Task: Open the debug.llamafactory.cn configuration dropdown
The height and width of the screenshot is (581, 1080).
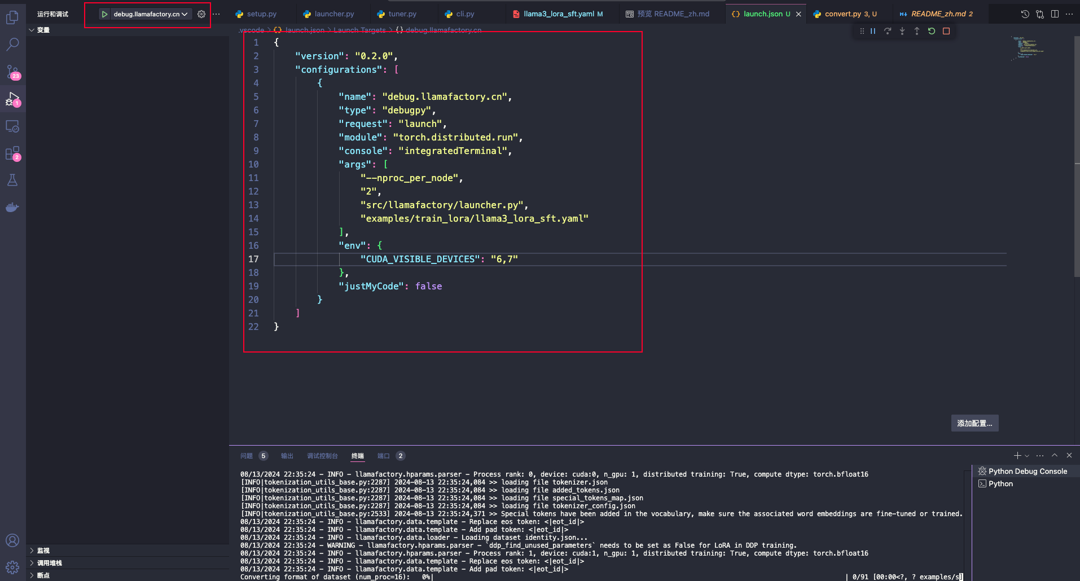Action: tap(150, 14)
